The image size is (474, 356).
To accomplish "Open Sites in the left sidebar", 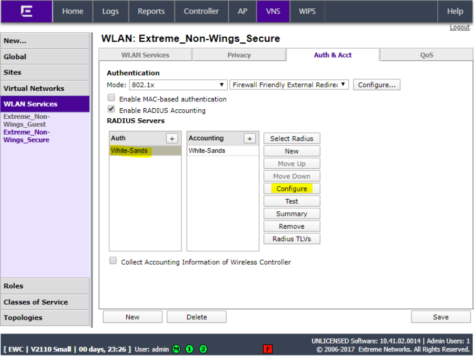I will [x=45, y=73].
